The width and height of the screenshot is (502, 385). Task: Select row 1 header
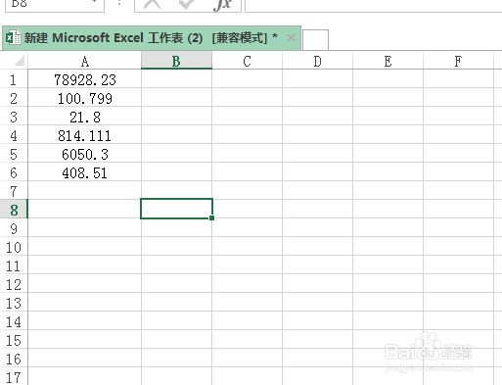[x=14, y=79]
